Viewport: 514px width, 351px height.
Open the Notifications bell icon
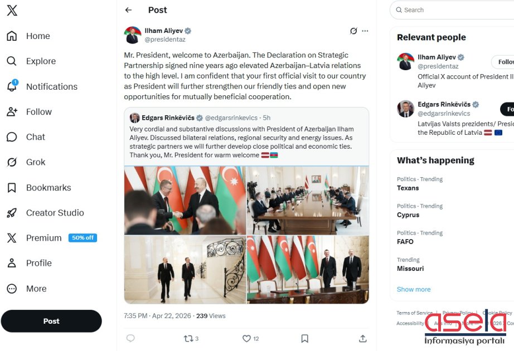(12, 86)
